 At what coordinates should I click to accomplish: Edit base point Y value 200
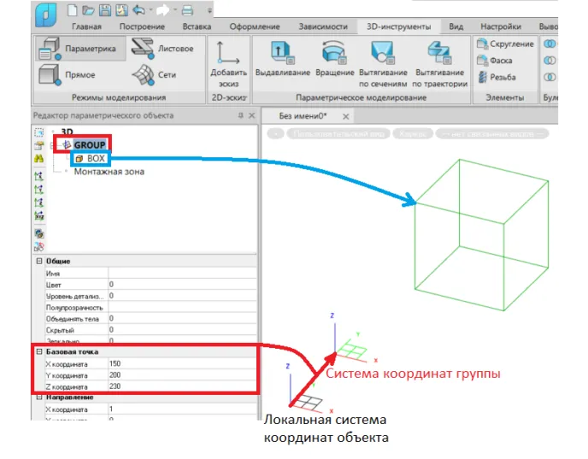pos(182,374)
